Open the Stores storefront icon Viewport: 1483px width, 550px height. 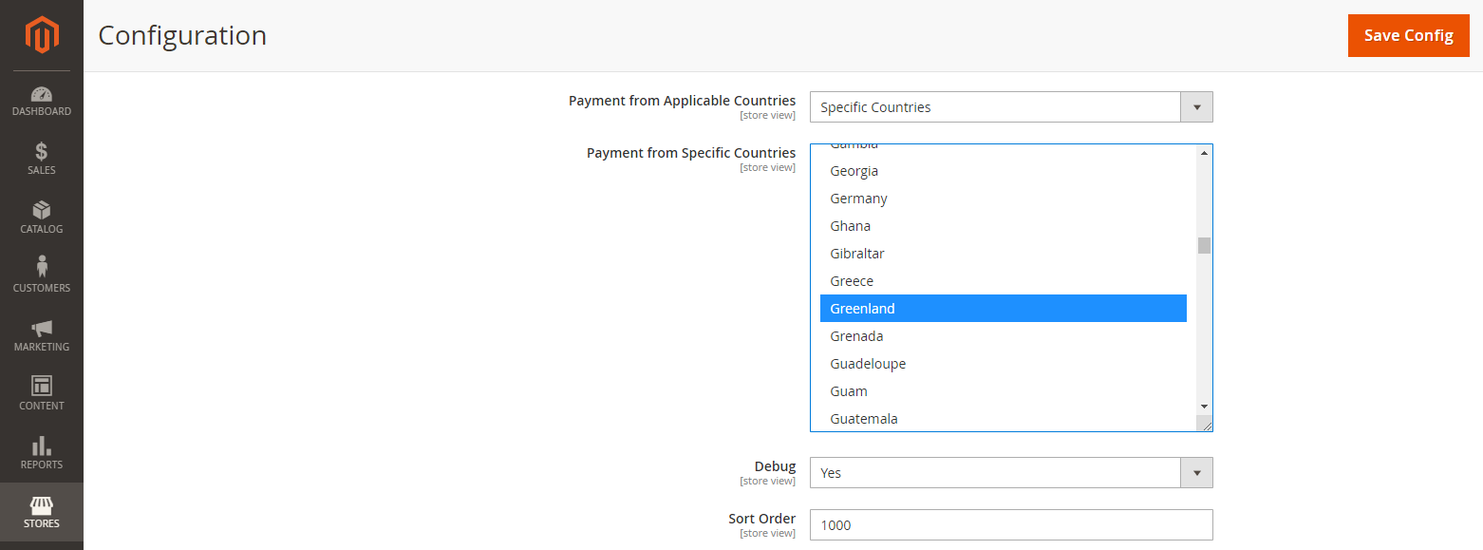(42, 505)
